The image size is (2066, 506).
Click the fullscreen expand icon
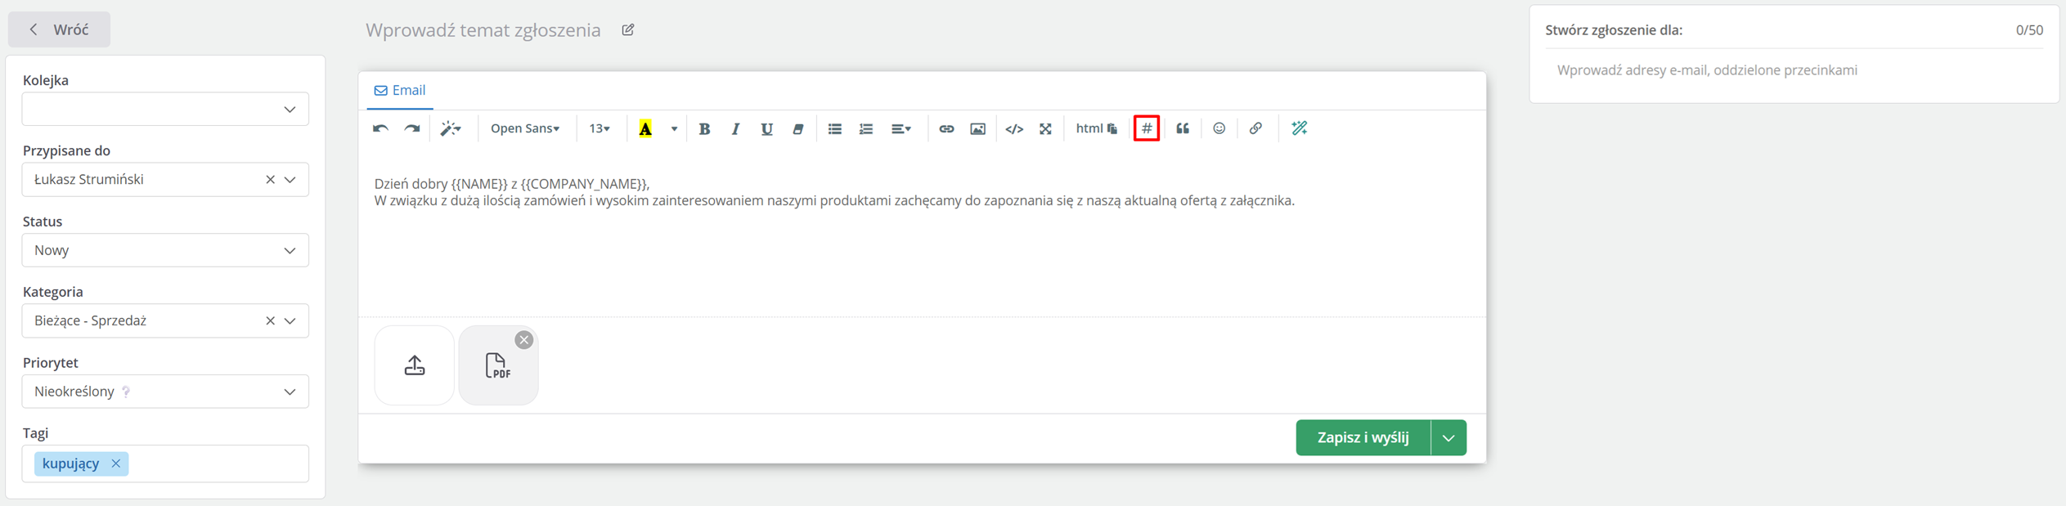[1045, 128]
